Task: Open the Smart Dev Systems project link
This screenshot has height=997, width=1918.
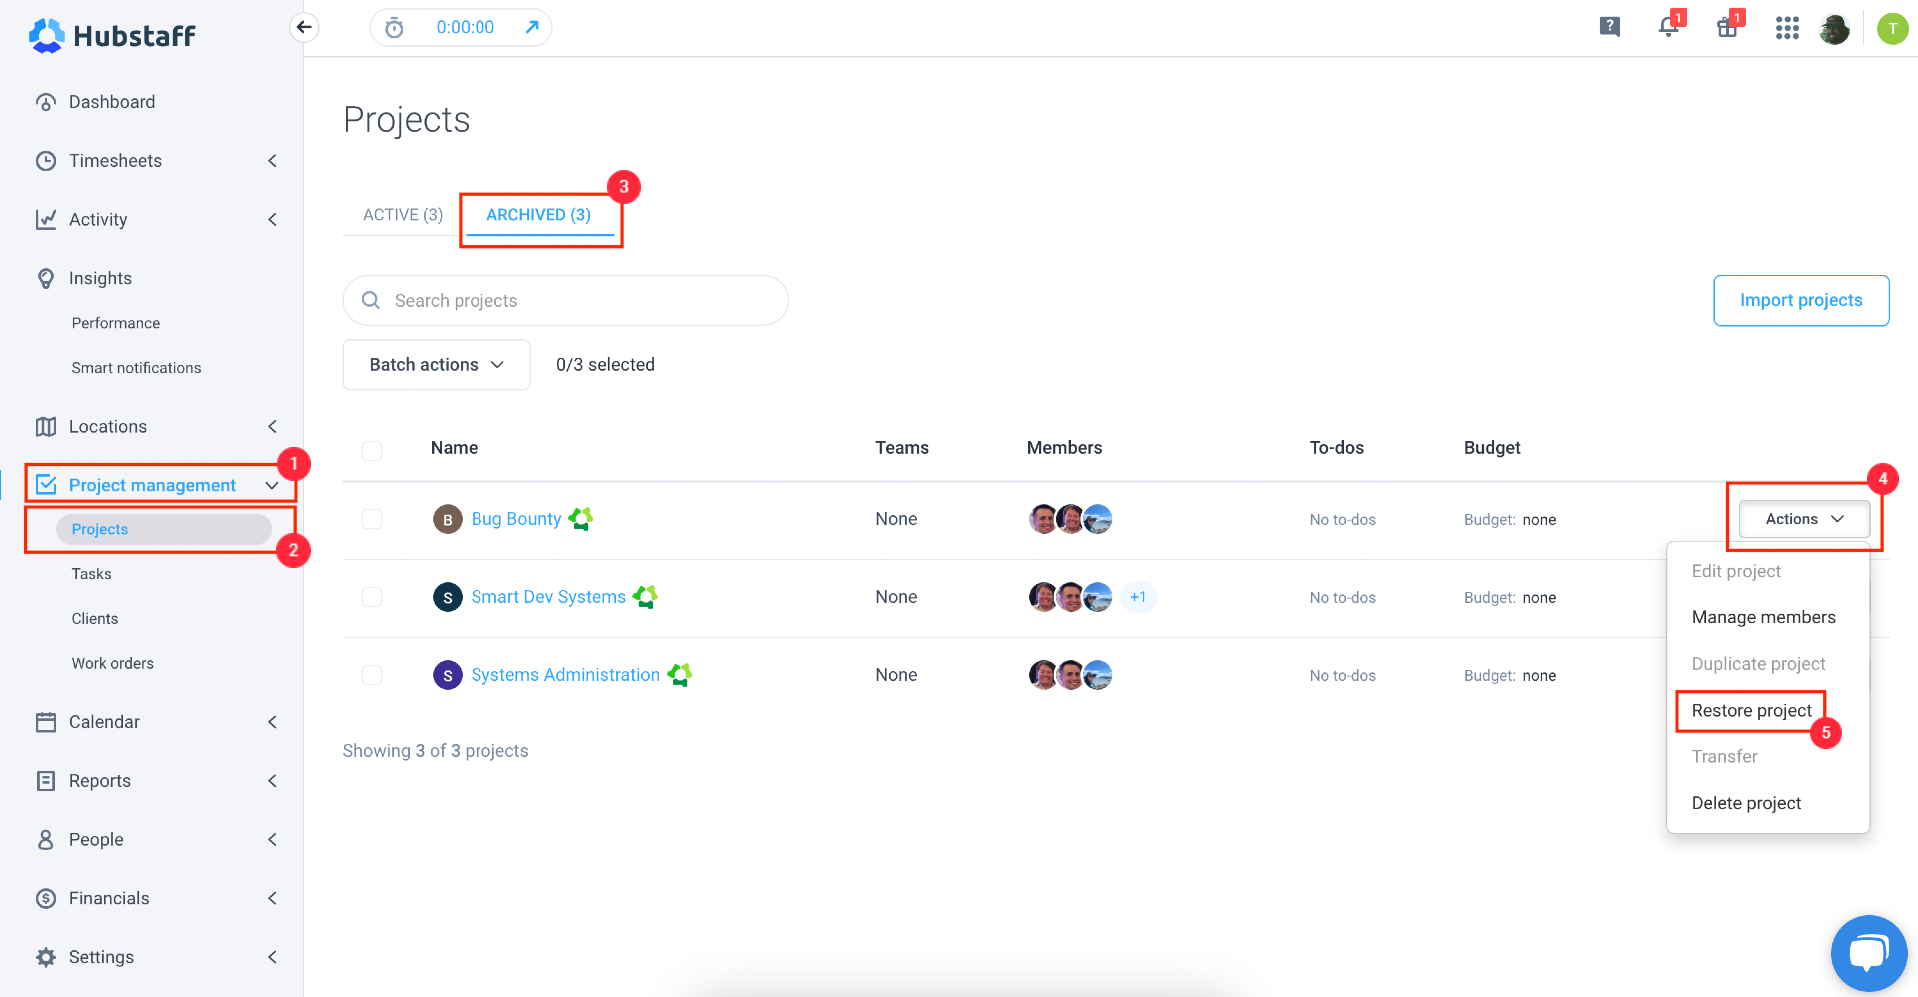Action: click(x=548, y=597)
